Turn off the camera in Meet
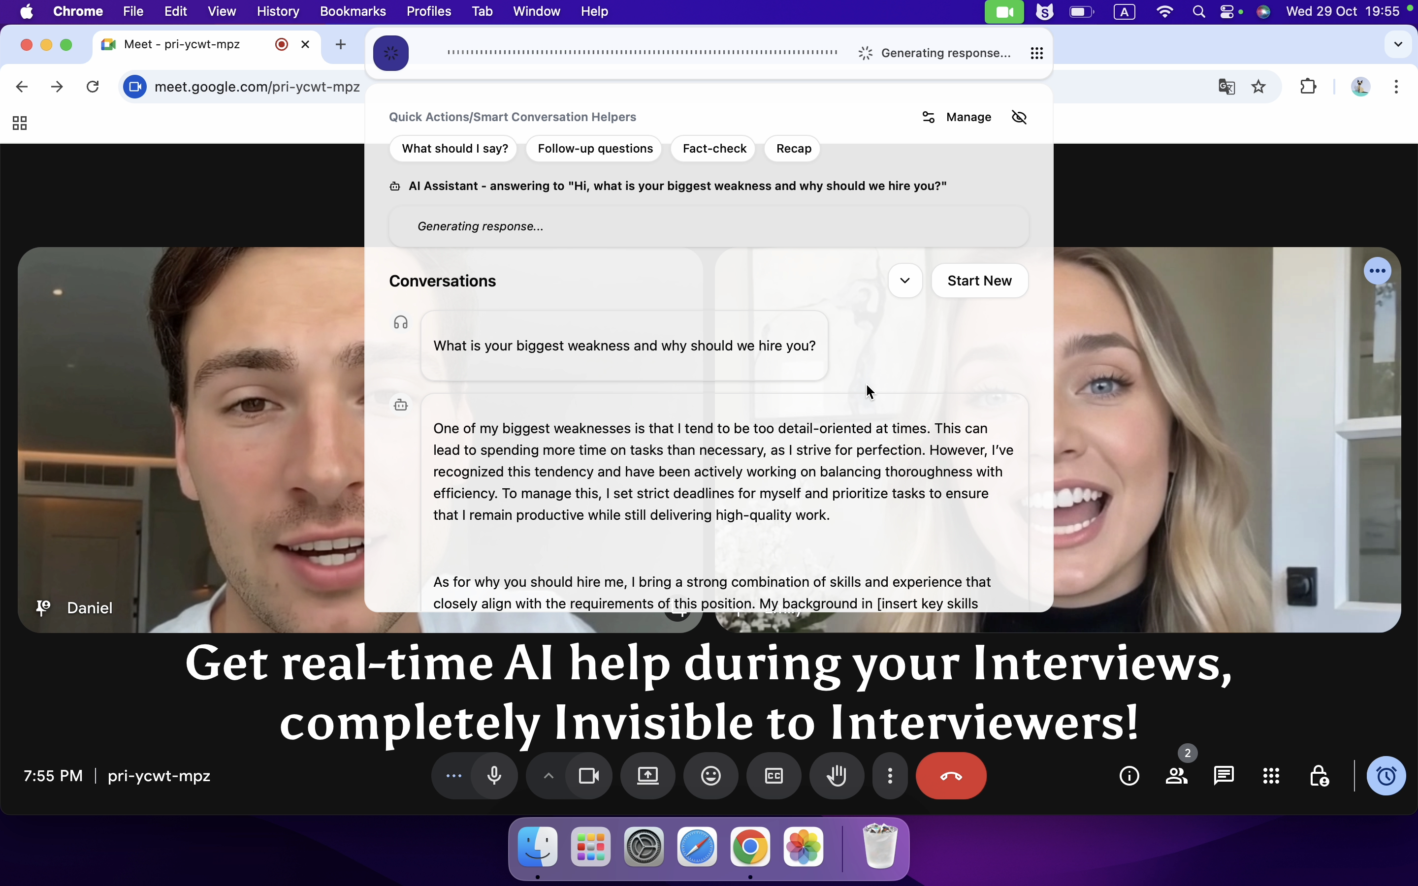The height and width of the screenshot is (886, 1418). 588,775
